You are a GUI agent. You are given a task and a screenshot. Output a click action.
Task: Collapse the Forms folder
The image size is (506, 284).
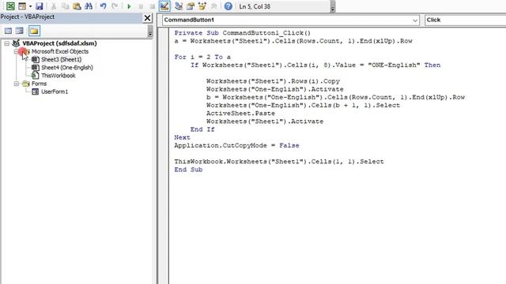tap(16, 84)
